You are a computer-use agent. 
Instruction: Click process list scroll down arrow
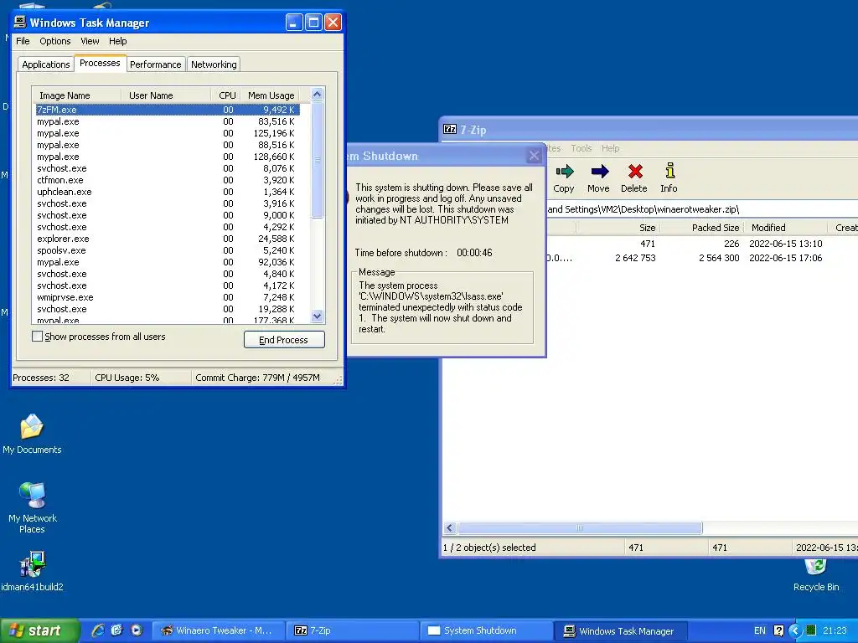(318, 316)
